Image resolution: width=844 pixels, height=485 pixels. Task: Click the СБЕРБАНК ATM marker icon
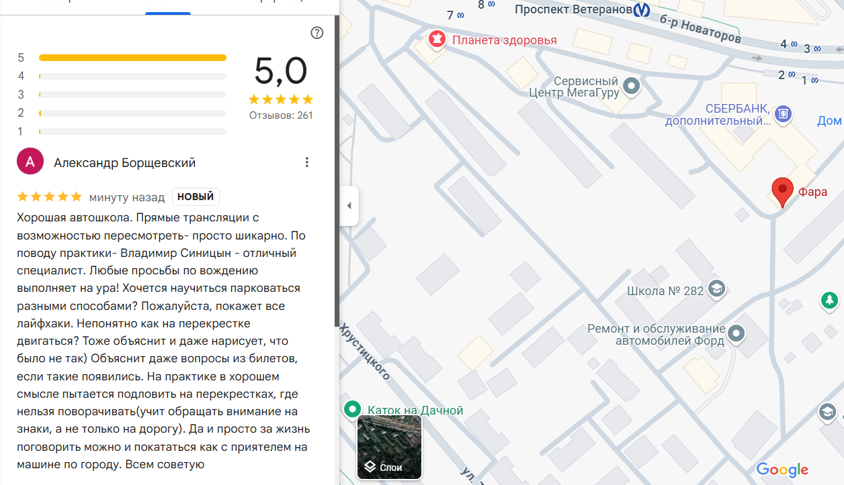[x=782, y=114]
